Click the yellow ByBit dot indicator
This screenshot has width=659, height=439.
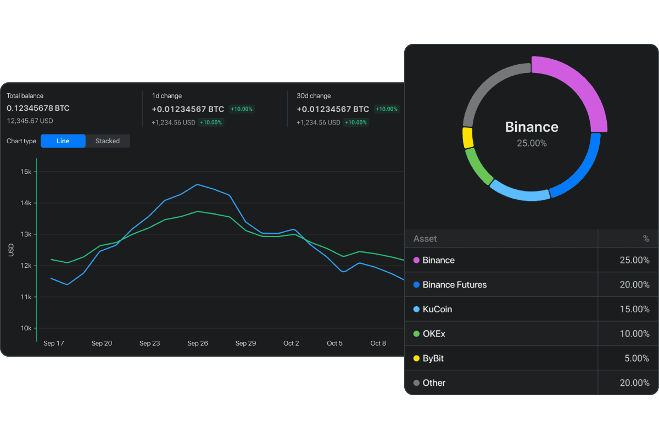(416, 358)
